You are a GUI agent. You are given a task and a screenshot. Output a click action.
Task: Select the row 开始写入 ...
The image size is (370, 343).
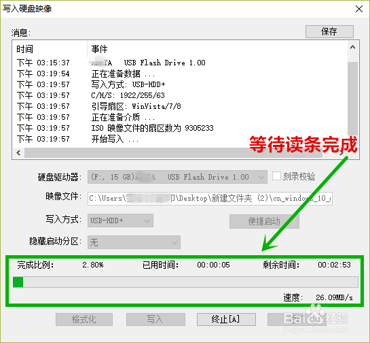[181, 139]
